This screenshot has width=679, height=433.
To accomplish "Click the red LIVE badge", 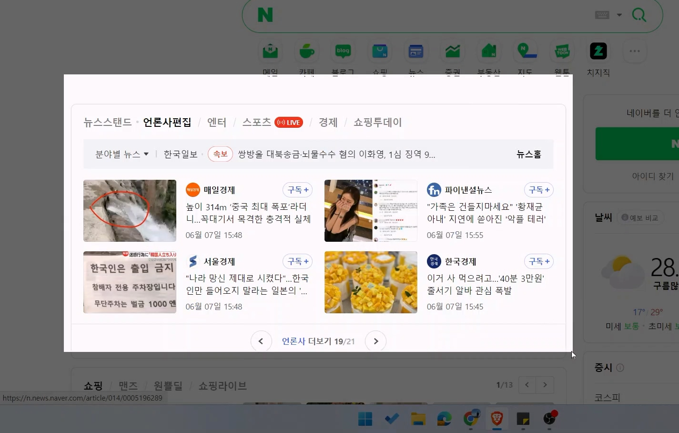I will 289,123.
